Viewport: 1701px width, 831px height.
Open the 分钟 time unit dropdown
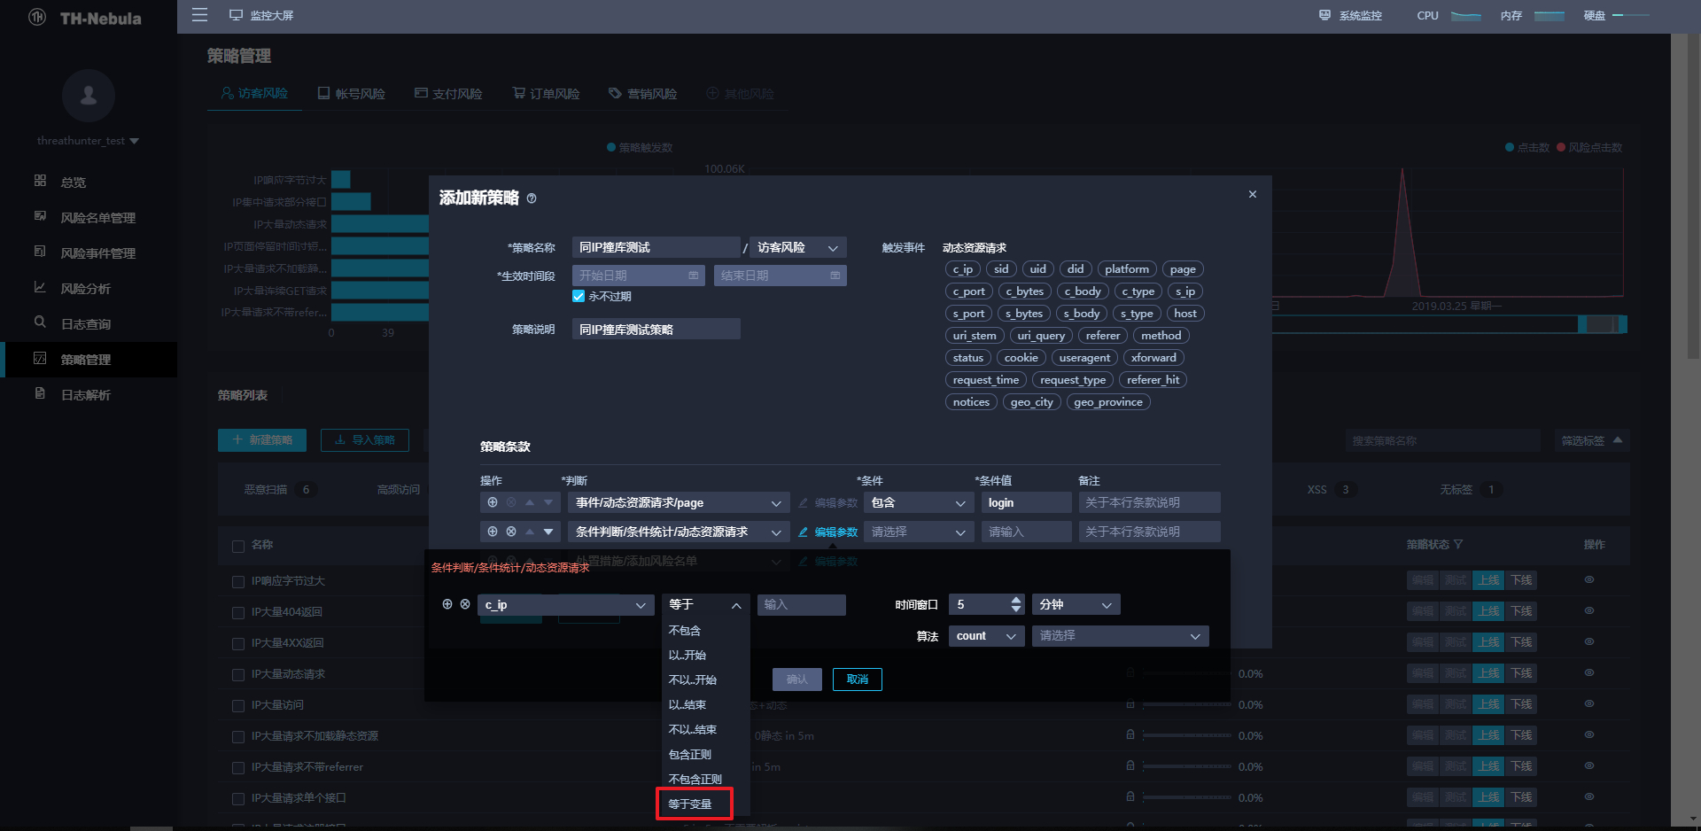[x=1076, y=604]
